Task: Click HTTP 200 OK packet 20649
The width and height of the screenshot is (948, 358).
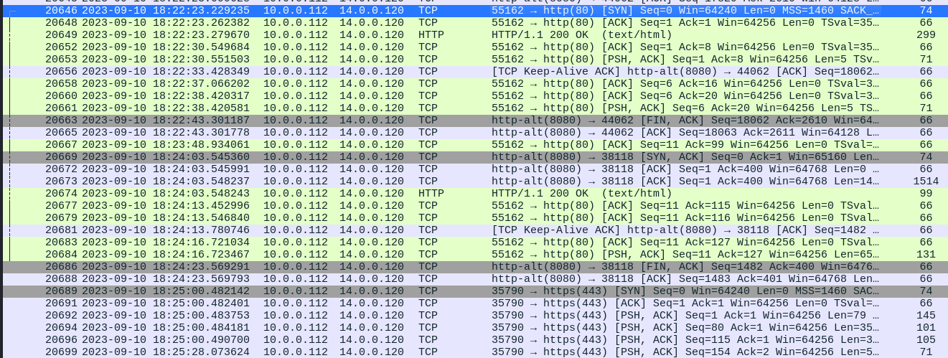Action: [474, 35]
